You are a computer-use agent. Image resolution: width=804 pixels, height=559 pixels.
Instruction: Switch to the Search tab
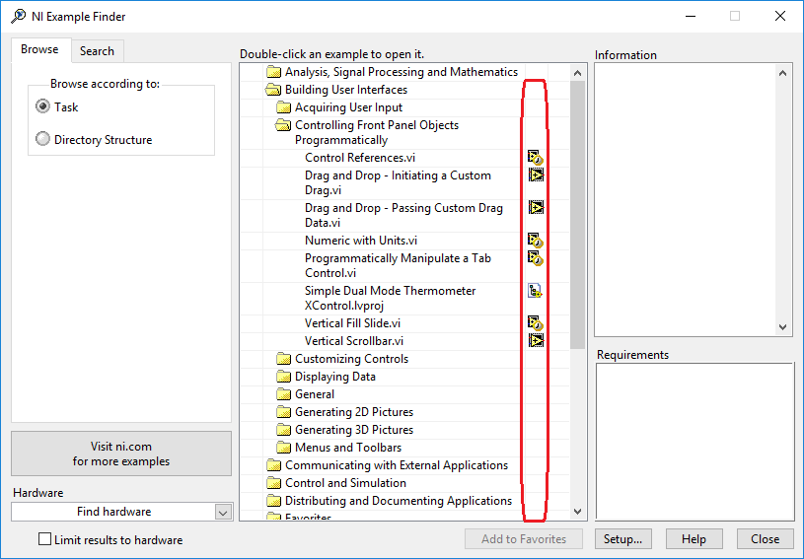pyautogui.click(x=97, y=51)
